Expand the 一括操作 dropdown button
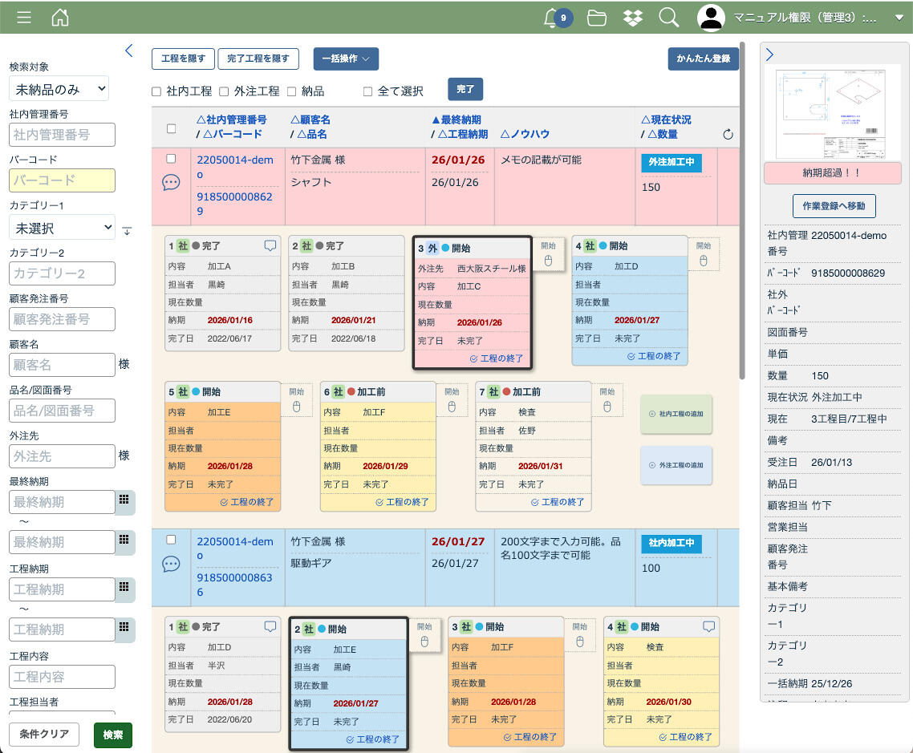This screenshot has height=753, width=913. click(346, 59)
